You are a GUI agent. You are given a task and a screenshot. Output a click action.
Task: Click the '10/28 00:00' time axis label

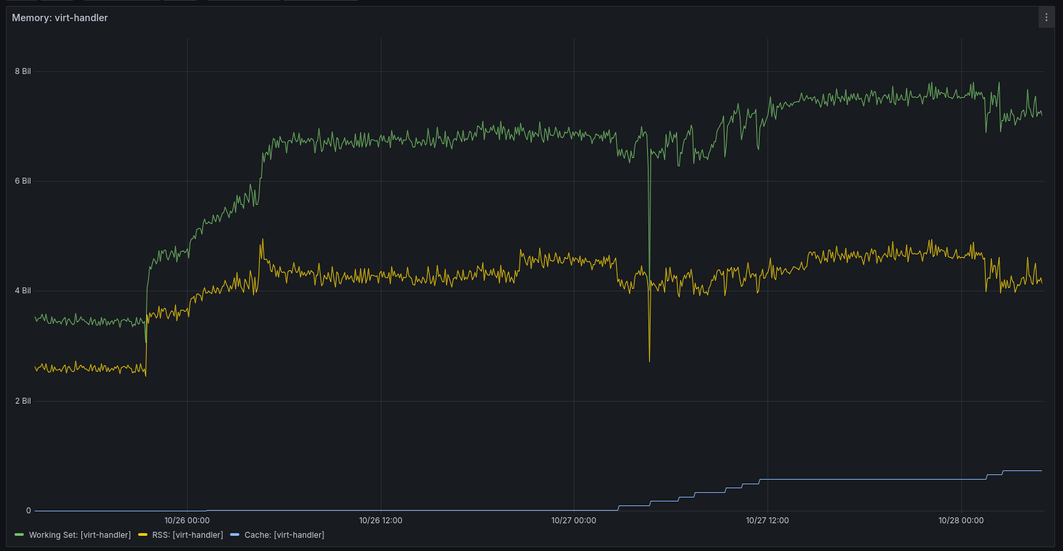click(961, 521)
